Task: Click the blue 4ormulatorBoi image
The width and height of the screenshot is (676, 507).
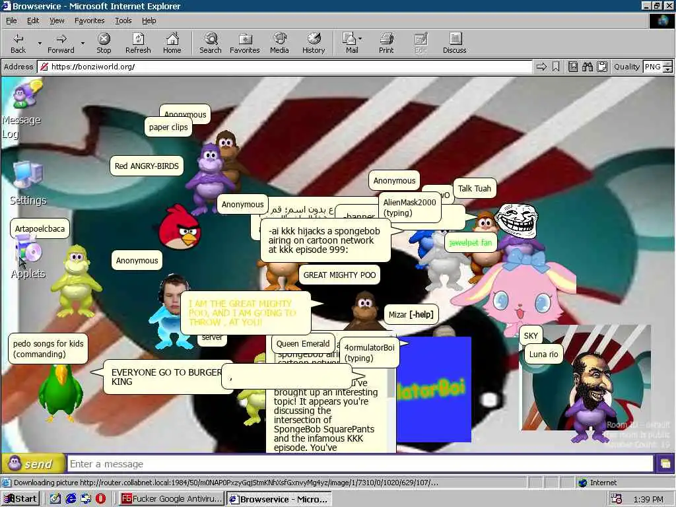Action: (x=434, y=389)
